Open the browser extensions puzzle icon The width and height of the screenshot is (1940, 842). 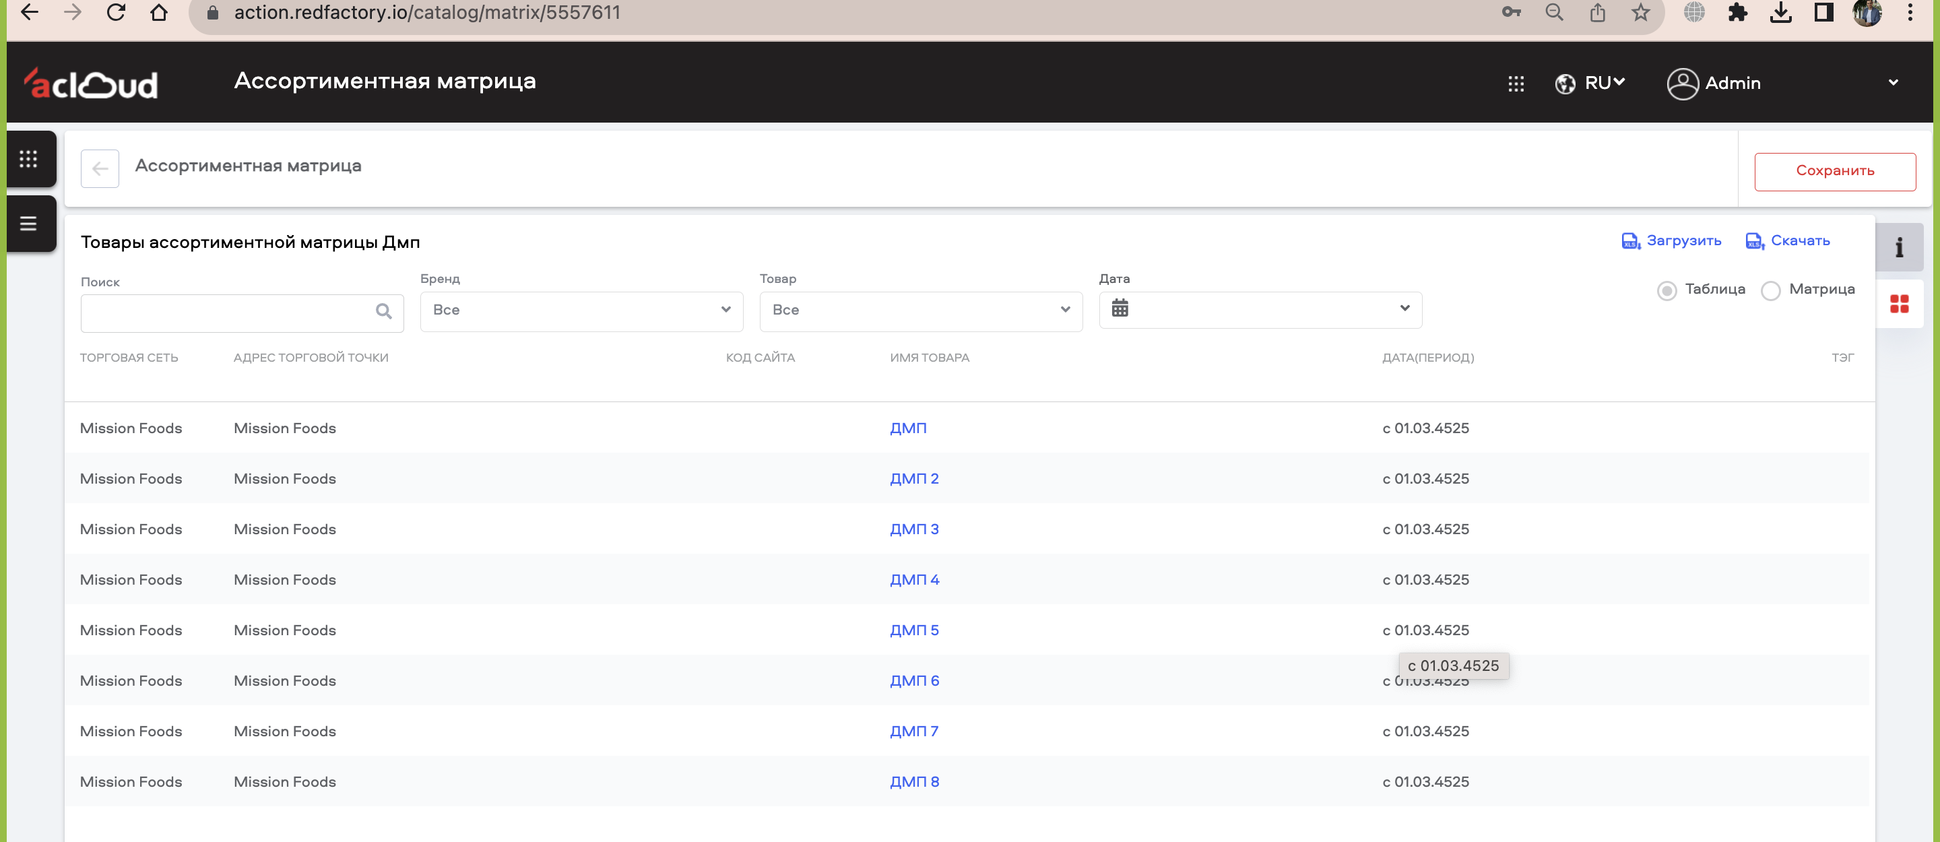point(1737,12)
